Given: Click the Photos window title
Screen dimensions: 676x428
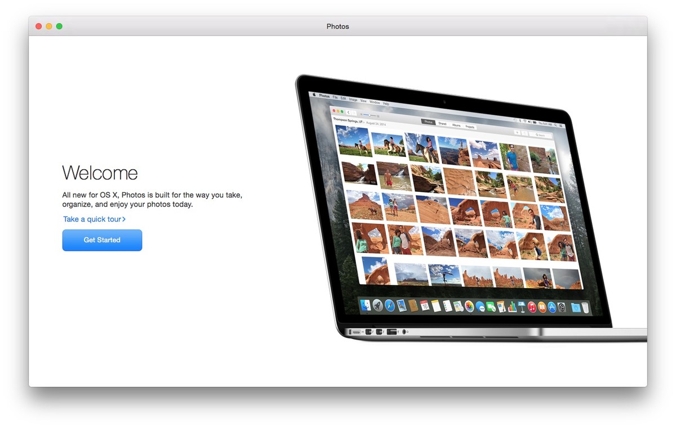Looking at the screenshot, I should (x=338, y=26).
